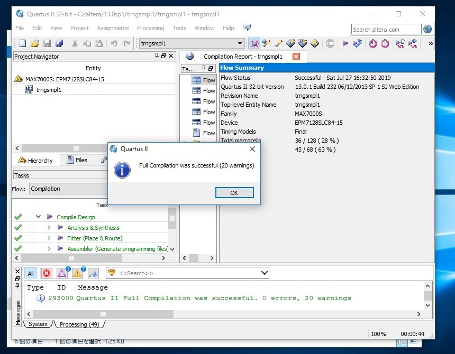Click the feedback speech bubble icon
455x354 pixels.
point(247,27)
